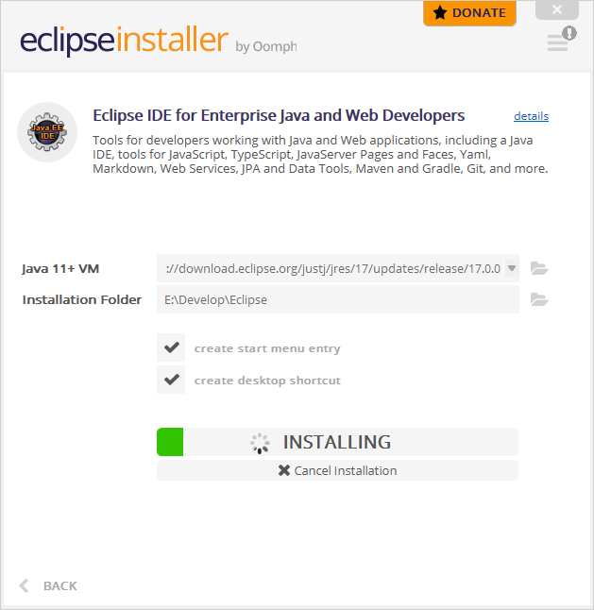Open the details link
Screen dimensions: 594x610
click(x=531, y=116)
